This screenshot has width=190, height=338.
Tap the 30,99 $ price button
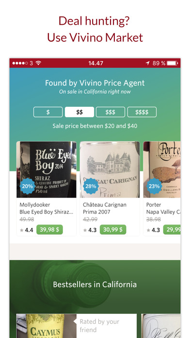click(x=113, y=230)
